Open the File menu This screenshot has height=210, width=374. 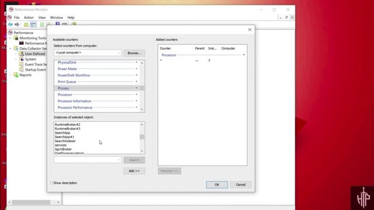17,17
